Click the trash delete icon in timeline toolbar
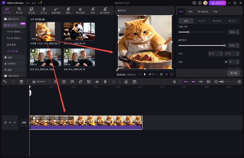 [21, 81]
